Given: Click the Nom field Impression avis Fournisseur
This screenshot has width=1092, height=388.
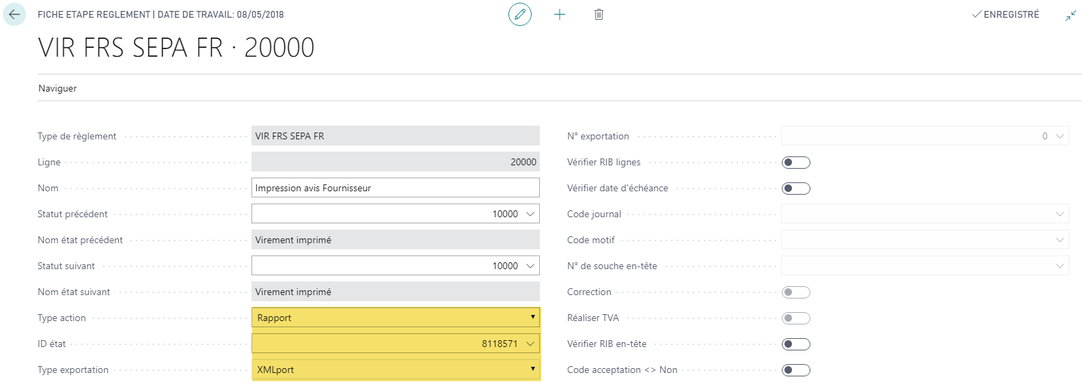Looking at the screenshot, I should pyautogui.click(x=395, y=188).
